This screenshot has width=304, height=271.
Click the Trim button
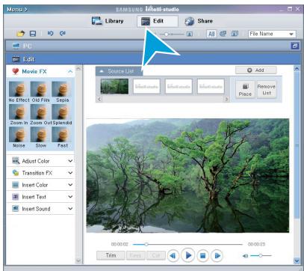point(111,255)
